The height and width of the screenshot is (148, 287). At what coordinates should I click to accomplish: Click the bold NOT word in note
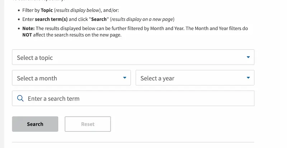click(x=27, y=35)
